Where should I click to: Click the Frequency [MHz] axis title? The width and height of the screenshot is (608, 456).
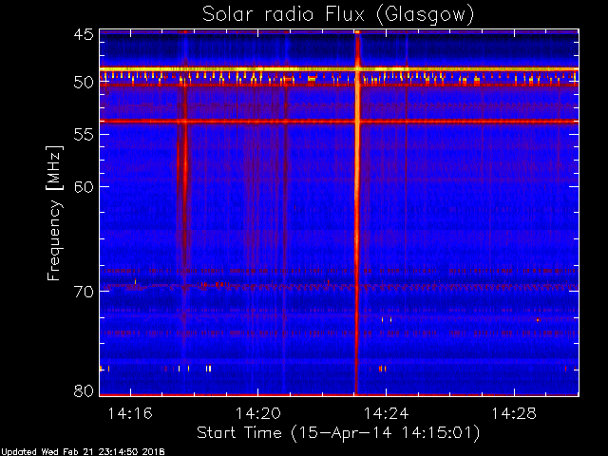pos(54,213)
